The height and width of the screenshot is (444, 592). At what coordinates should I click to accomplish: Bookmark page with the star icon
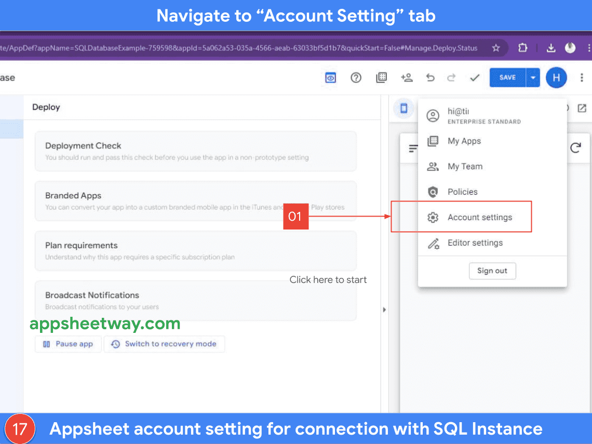(x=496, y=48)
